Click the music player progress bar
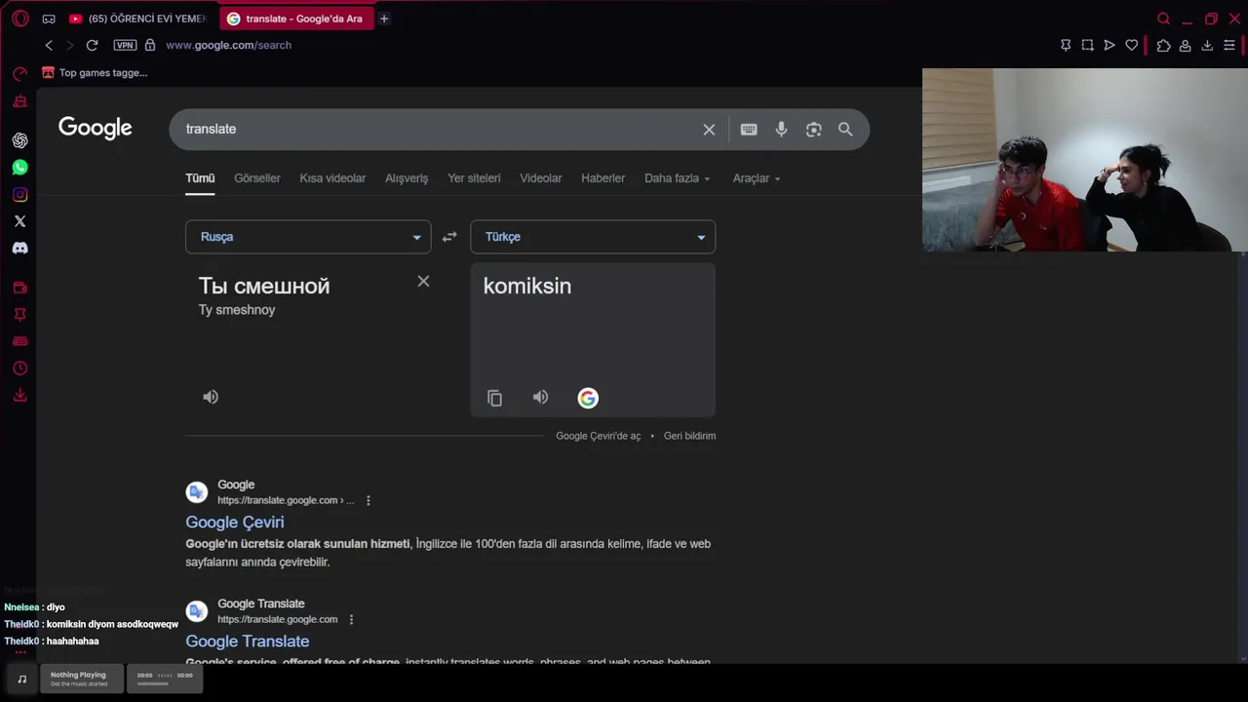Image resolution: width=1248 pixels, height=702 pixels. pyautogui.click(x=153, y=683)
